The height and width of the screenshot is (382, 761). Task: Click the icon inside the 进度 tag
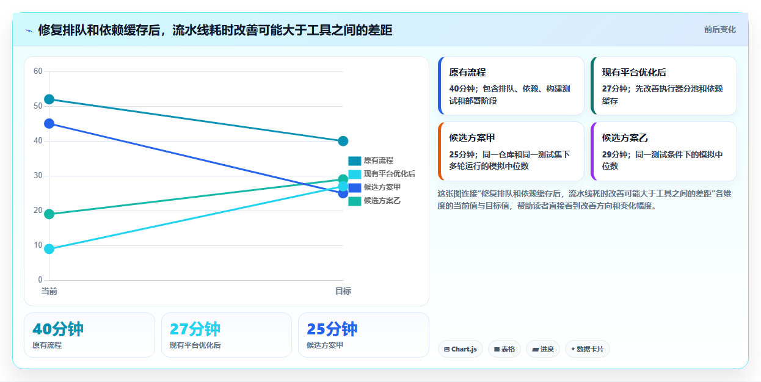point(536,350)
